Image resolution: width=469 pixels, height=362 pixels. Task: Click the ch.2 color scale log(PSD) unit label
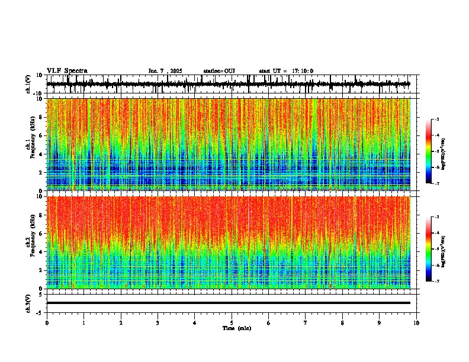coord(444,251)
